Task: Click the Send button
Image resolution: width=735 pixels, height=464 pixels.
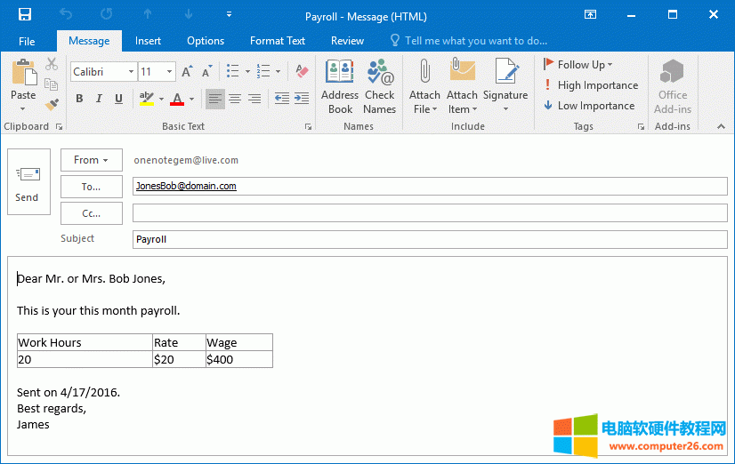Action: coord(28,182)
